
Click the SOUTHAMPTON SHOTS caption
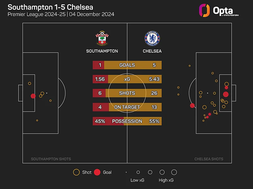51,159
